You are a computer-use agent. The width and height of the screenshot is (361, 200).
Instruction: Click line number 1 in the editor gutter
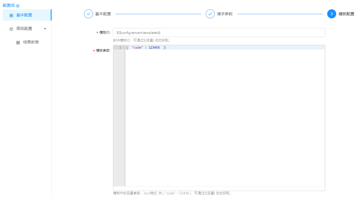tap(120, 48)
